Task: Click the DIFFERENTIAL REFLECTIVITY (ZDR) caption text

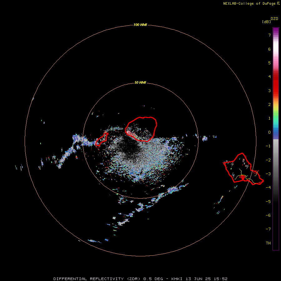Action: (x=97, y=279)
